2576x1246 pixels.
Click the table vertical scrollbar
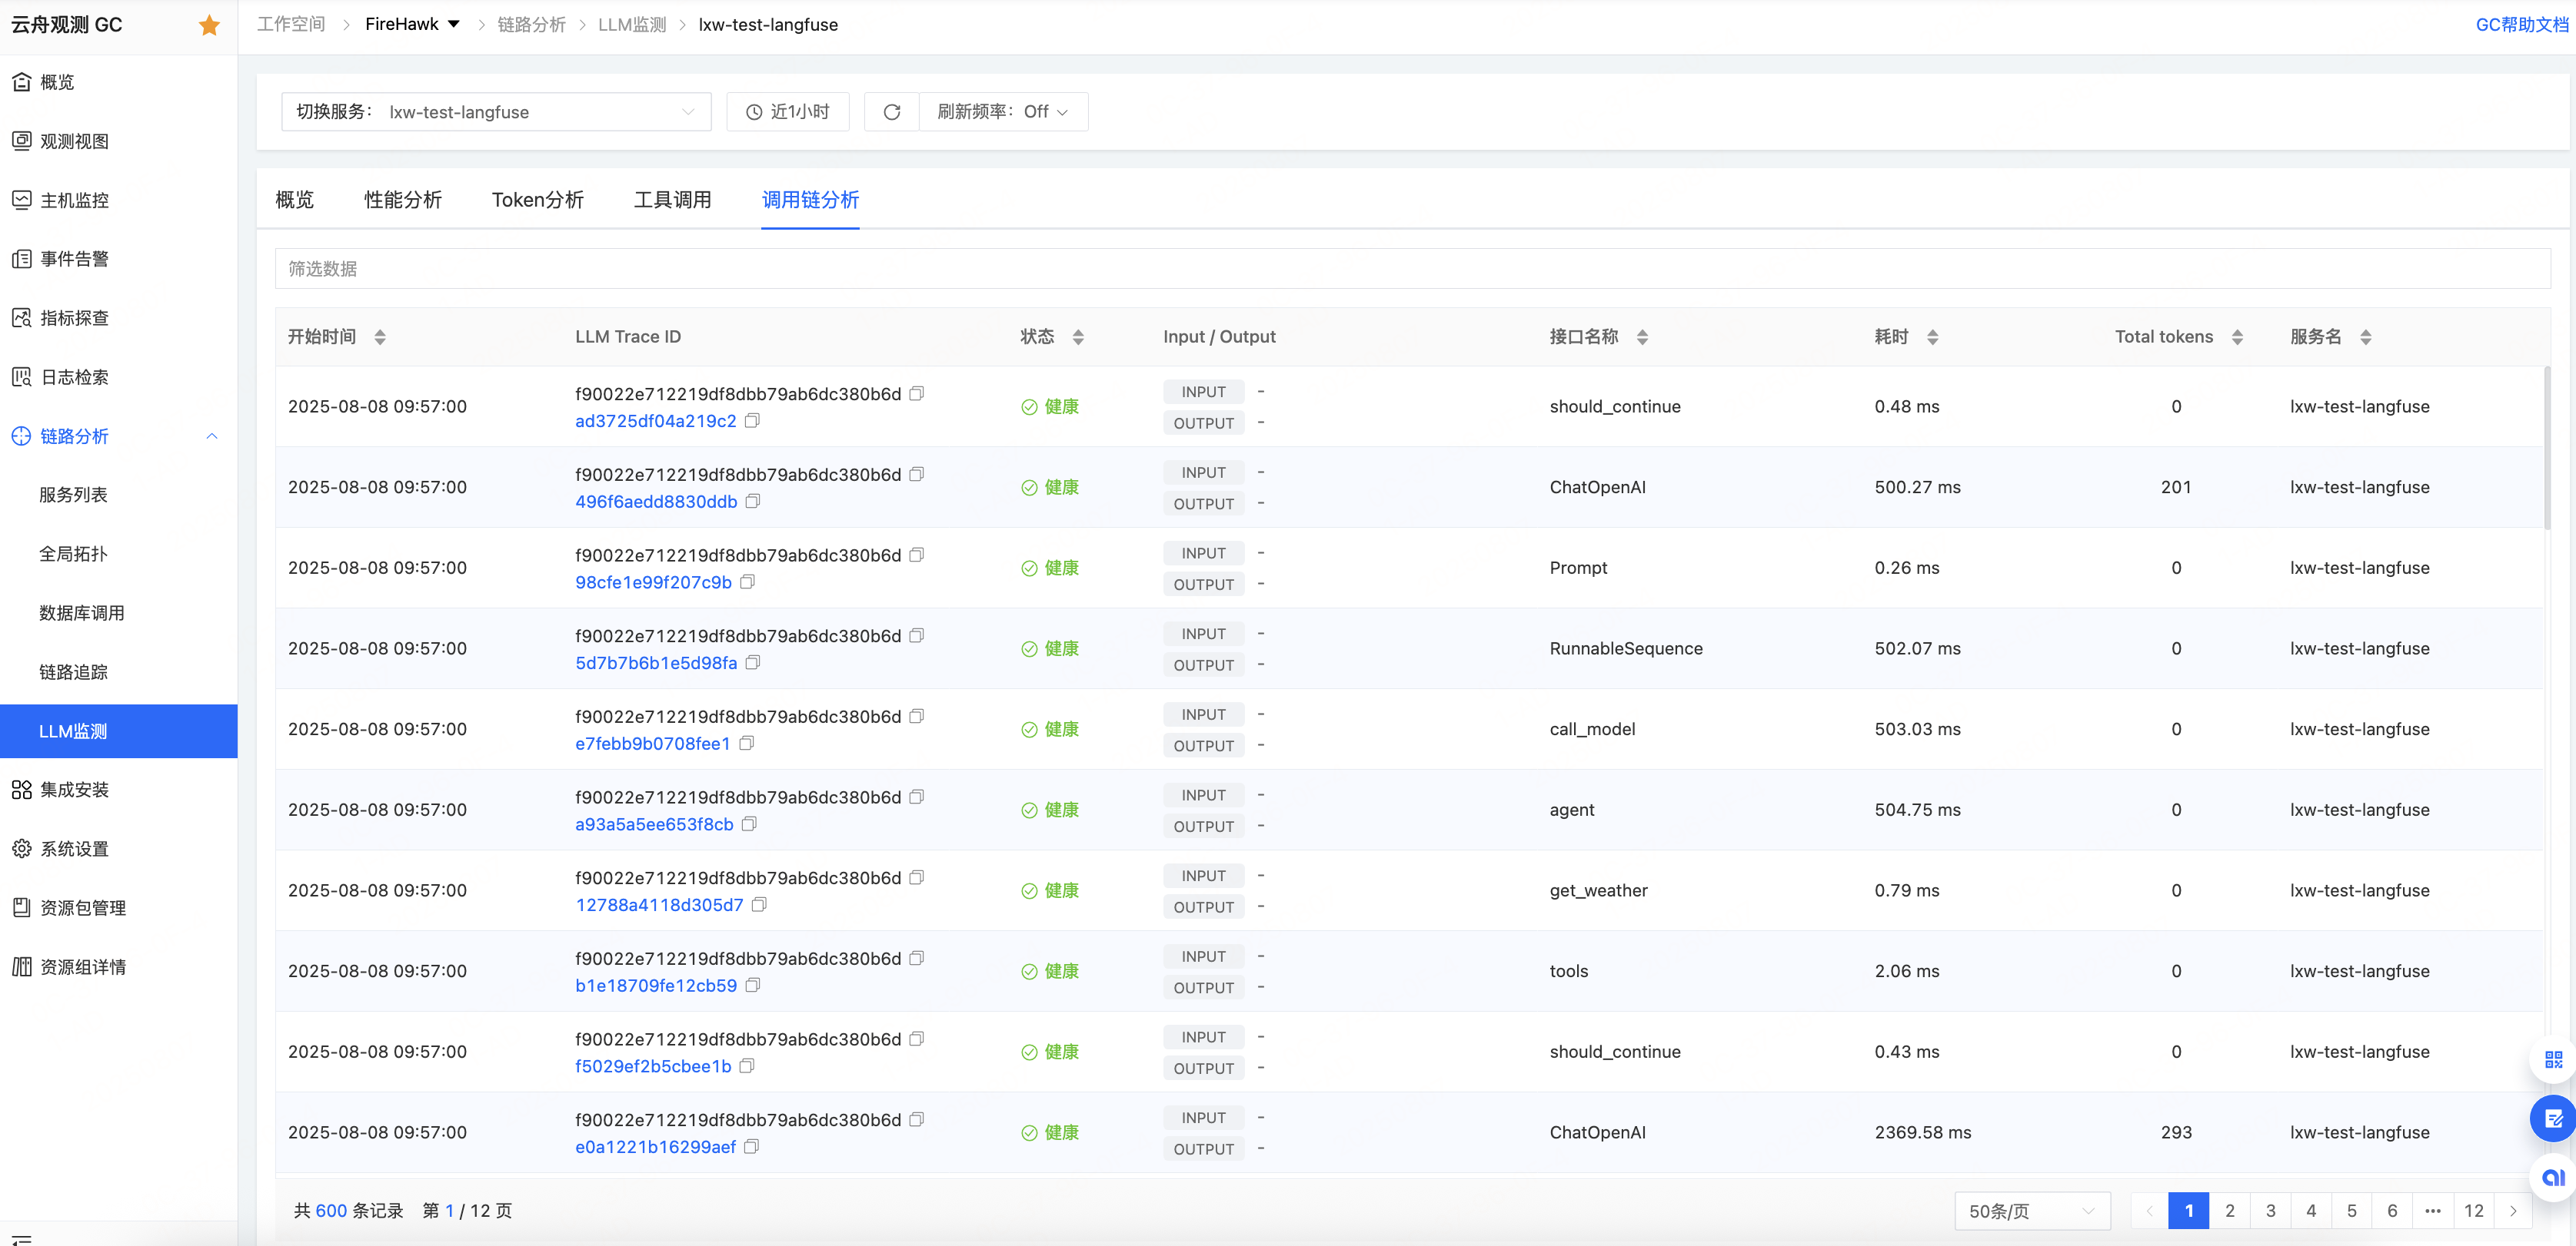click(x=2547, y=448)
